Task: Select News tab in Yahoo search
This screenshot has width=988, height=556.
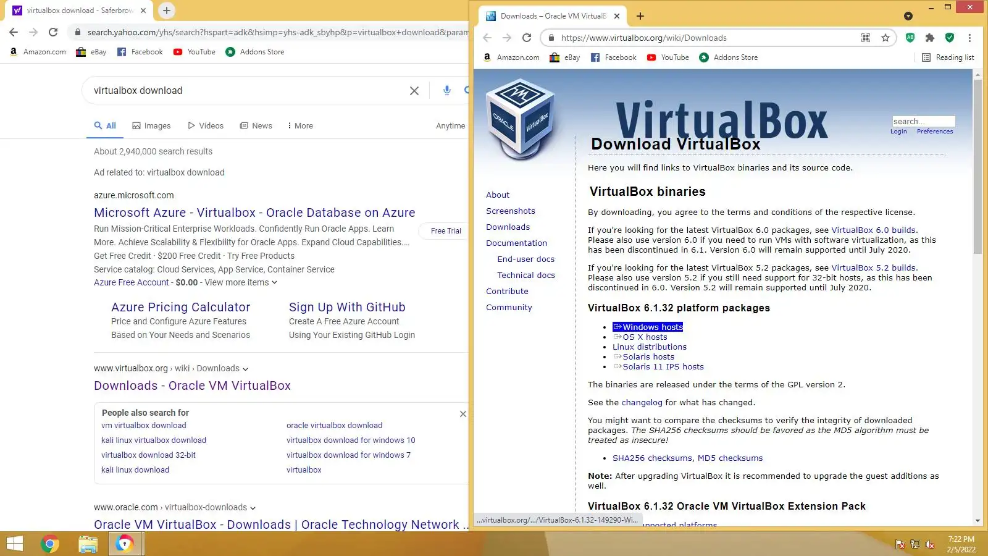Action: (x=256, y=125)
